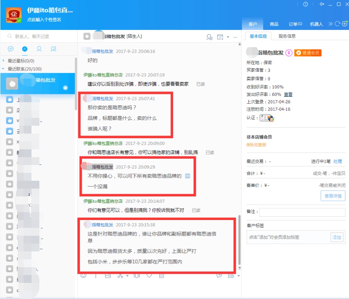Switch to the 商品 tab

(x=274, y=24)
